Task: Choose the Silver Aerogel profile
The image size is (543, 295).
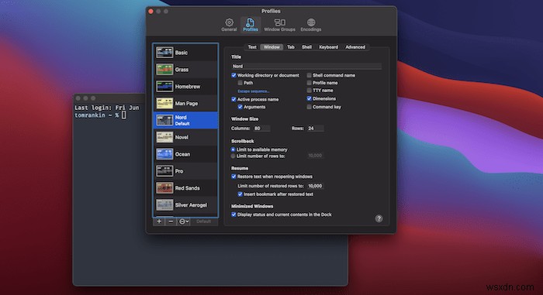Action: click(185, 205)
